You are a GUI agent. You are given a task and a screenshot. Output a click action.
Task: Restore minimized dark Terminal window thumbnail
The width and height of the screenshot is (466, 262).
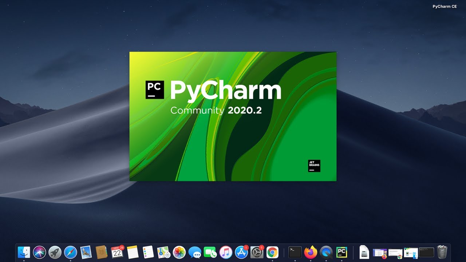point(427,252)
